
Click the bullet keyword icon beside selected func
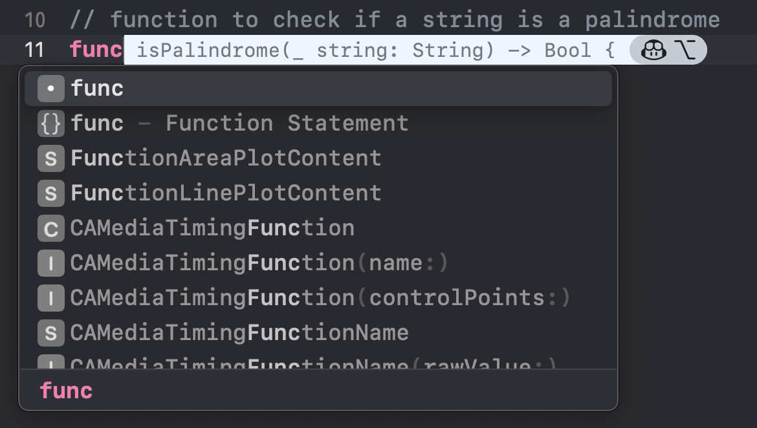[51, 88]
